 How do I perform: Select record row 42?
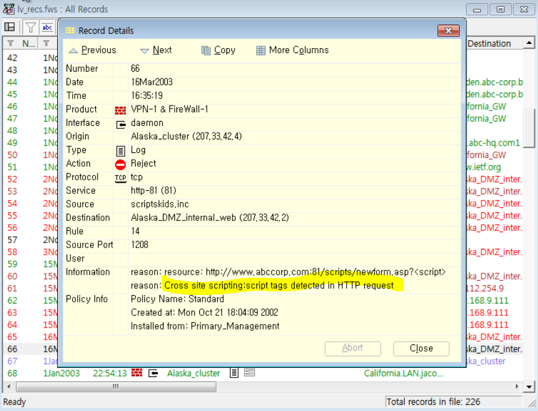(x=31, y=58)
